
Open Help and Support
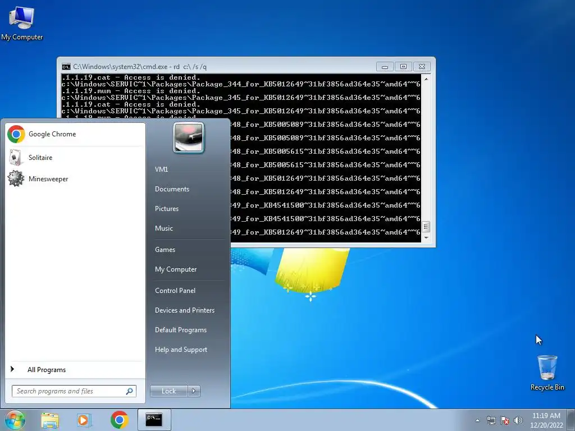click(x=181, y=350)
